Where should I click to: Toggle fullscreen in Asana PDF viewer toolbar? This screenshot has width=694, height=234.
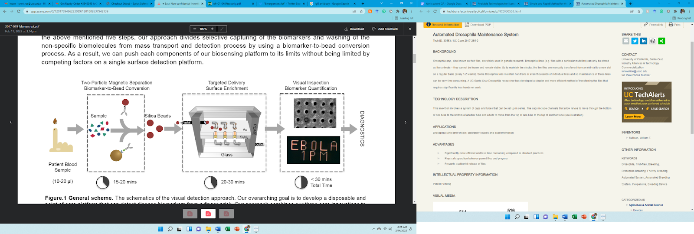point(222,29)
